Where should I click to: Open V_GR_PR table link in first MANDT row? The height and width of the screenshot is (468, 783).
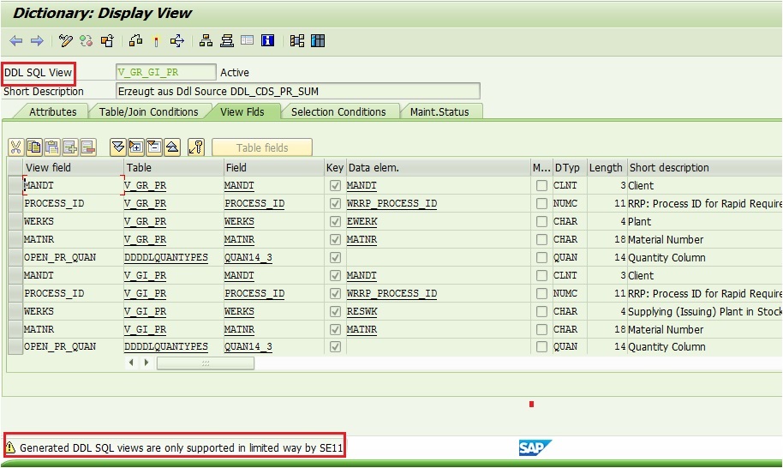click(145, 185)
